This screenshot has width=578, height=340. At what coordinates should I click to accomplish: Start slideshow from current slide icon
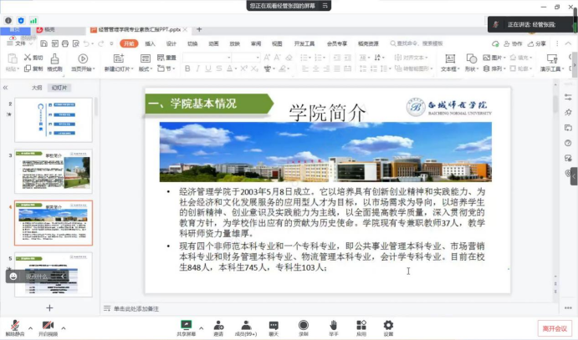83,58
